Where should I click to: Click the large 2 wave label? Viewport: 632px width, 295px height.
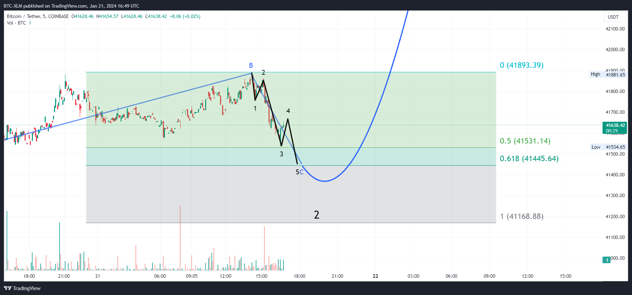[x=316, y=215]
